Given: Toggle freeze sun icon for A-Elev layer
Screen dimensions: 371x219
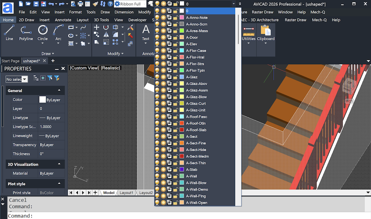Looking at the screenshot, I should (x=163, y=44).
